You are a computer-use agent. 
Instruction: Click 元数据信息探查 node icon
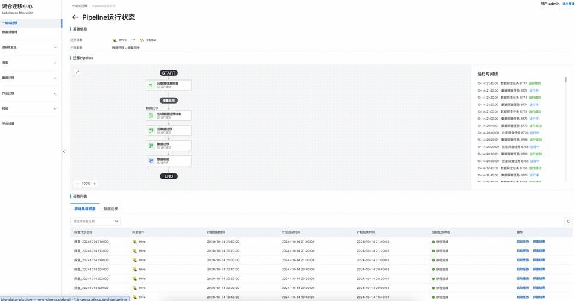(x=151, y=85)
